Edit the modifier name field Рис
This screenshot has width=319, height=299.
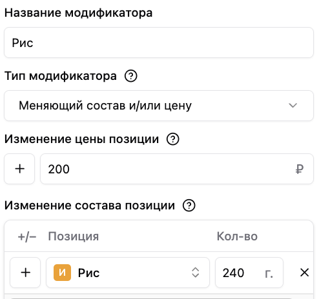pyautogui.click(x=159, y=43)
